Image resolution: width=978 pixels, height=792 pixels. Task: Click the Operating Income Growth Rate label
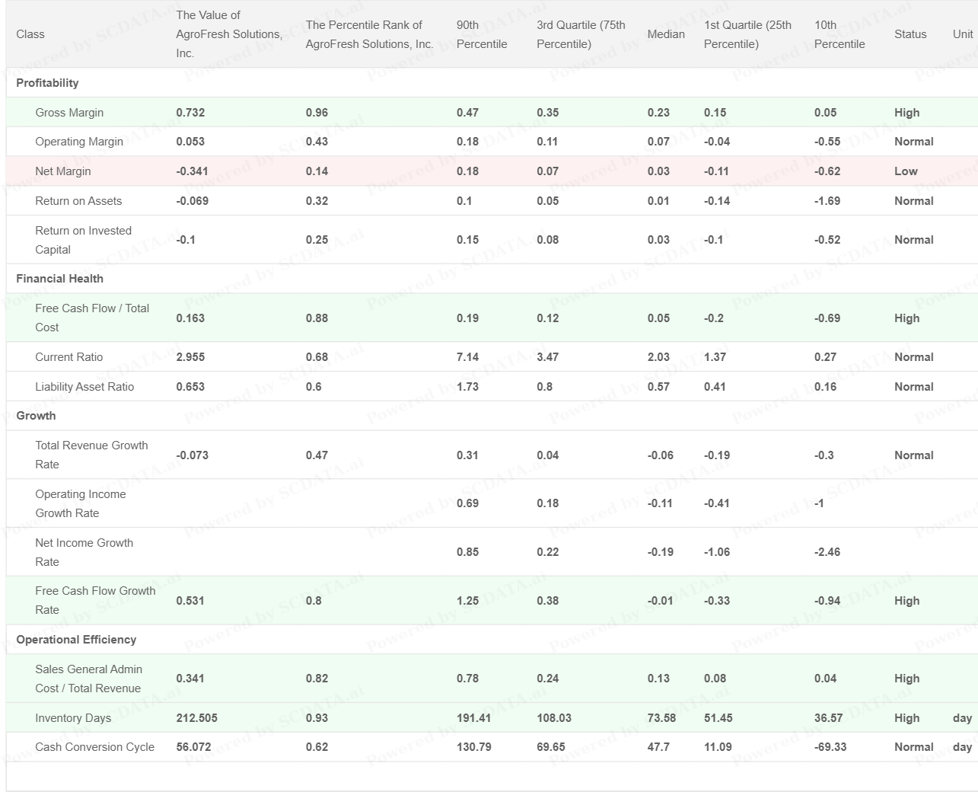click(x=81, y=503)
